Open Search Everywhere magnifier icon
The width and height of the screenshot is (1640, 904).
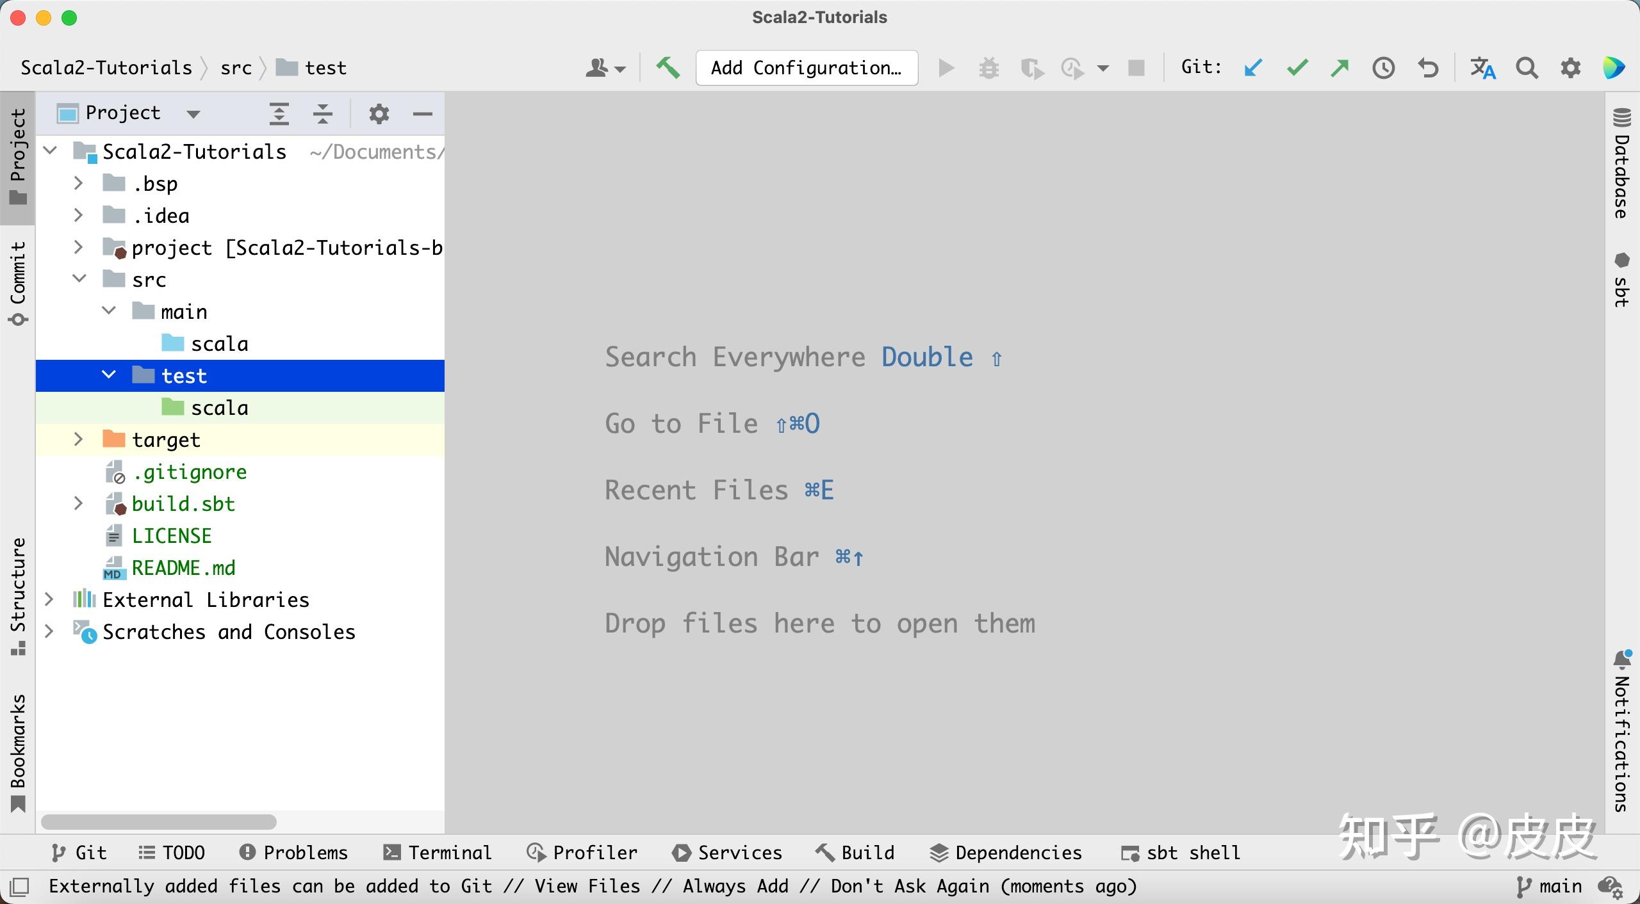coord(1527,67)
